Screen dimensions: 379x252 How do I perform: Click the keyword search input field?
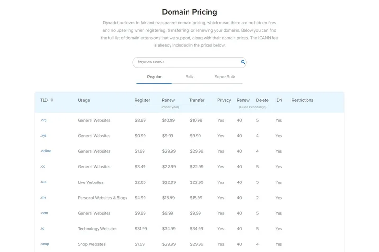click(x=187, y=62)
